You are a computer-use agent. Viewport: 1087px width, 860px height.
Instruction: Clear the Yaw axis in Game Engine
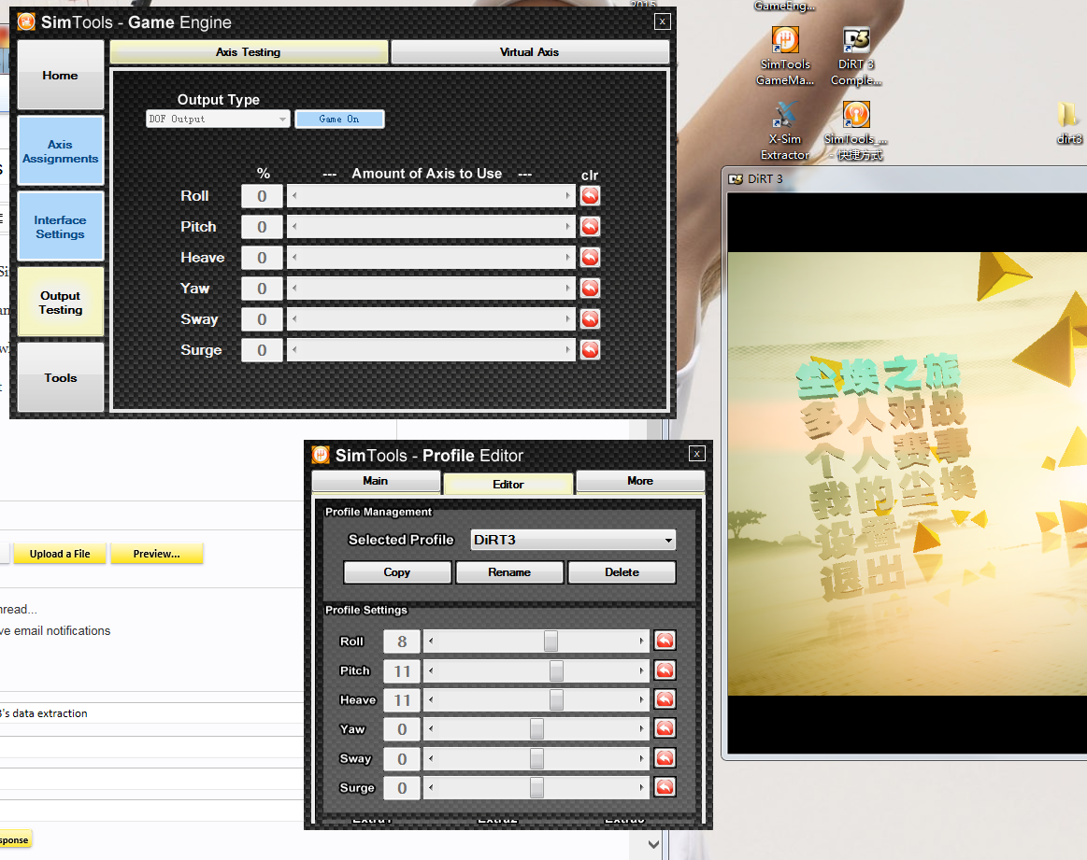(x=590, y=288)
